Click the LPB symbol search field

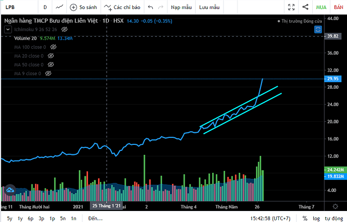(x=19, y=8)
